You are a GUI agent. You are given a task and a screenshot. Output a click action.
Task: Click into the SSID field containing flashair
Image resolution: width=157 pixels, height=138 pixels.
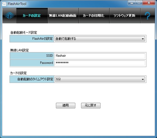point(100,56)
